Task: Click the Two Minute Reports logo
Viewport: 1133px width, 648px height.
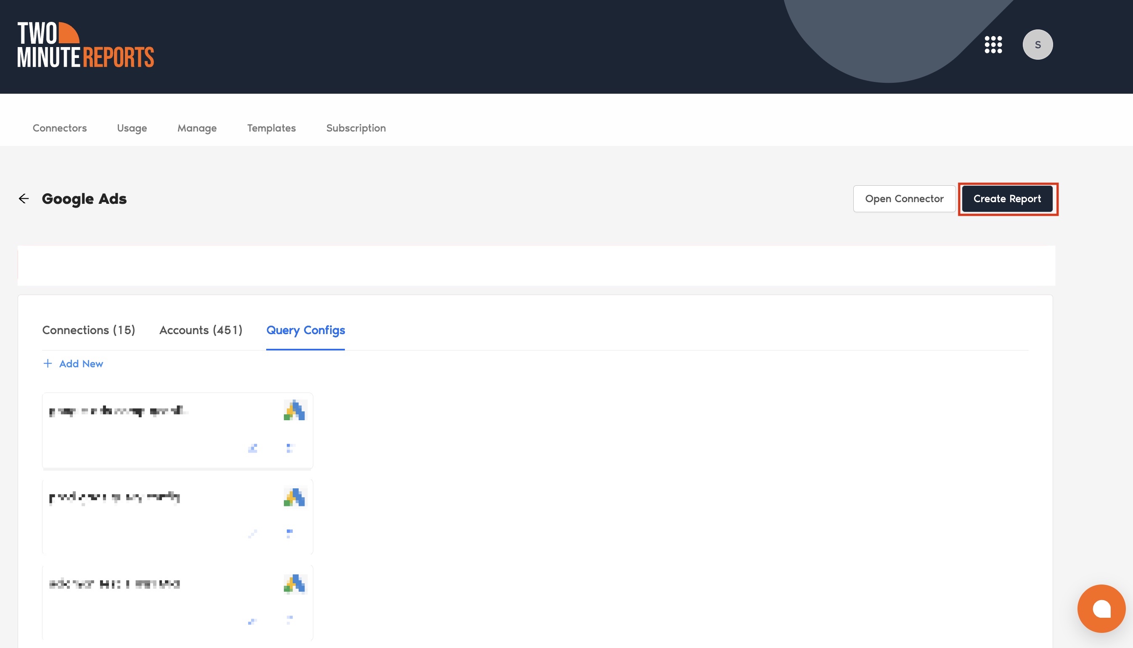Action: [x=85, y=45]
